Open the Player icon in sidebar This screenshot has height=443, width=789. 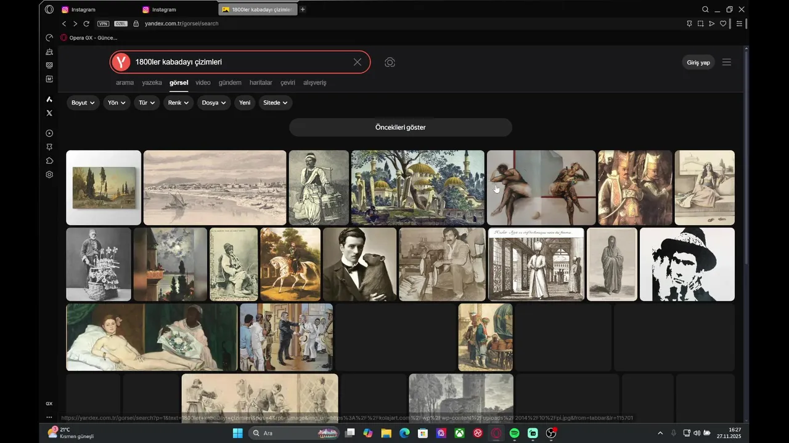coord(49,134)
